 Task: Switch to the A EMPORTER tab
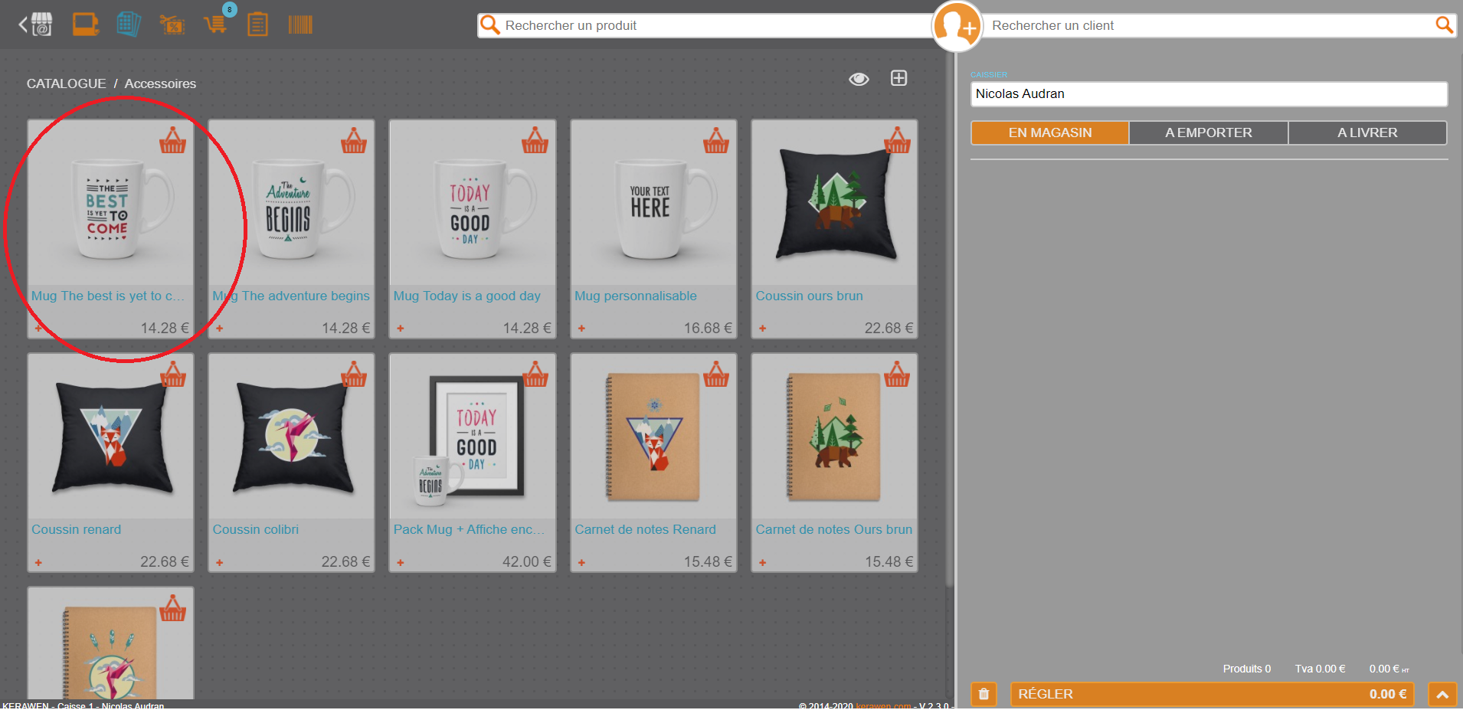(1209, 133)
